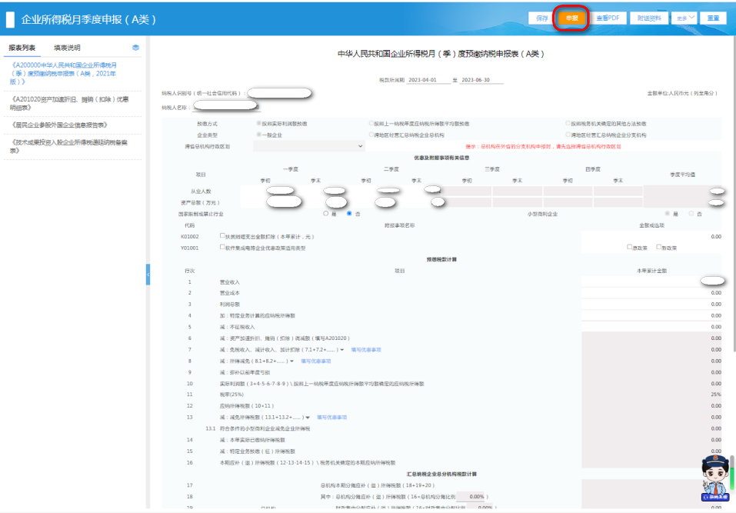This screenshot has width=736, height=513.
Task: Open A201020 资产加速折旧 明细表
Action: [69, 103]
